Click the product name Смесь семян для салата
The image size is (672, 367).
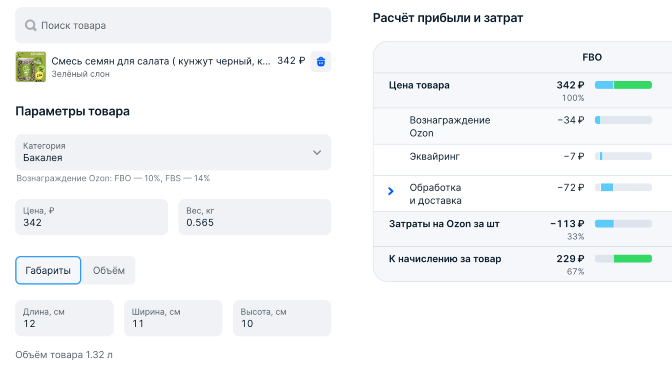(x=161, y=61)
